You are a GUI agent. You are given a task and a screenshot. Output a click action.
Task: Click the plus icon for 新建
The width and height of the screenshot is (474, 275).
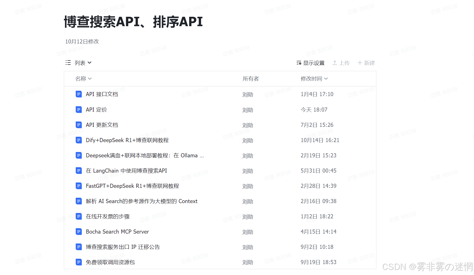(360, 63)
